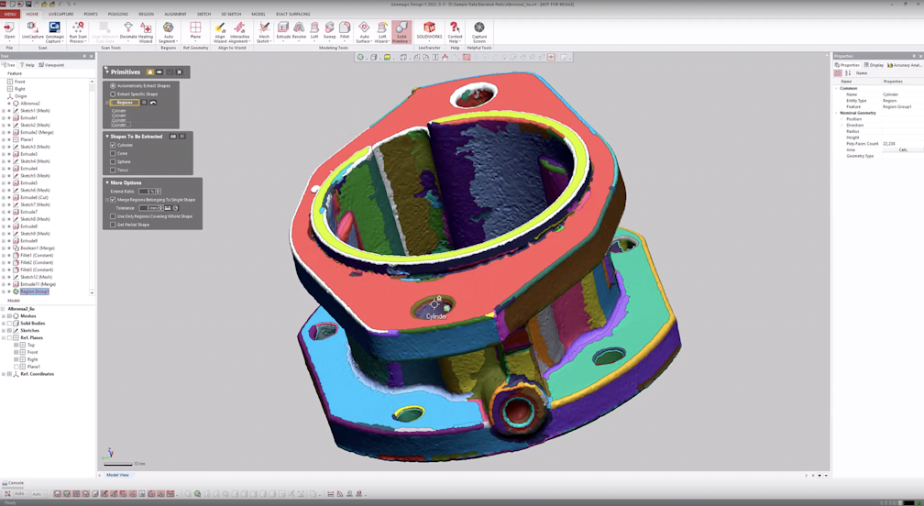This screenshot has width=924, height=506.
Task: Cancel the Primitives dialog with X
Action: click(x=180, y=71)
